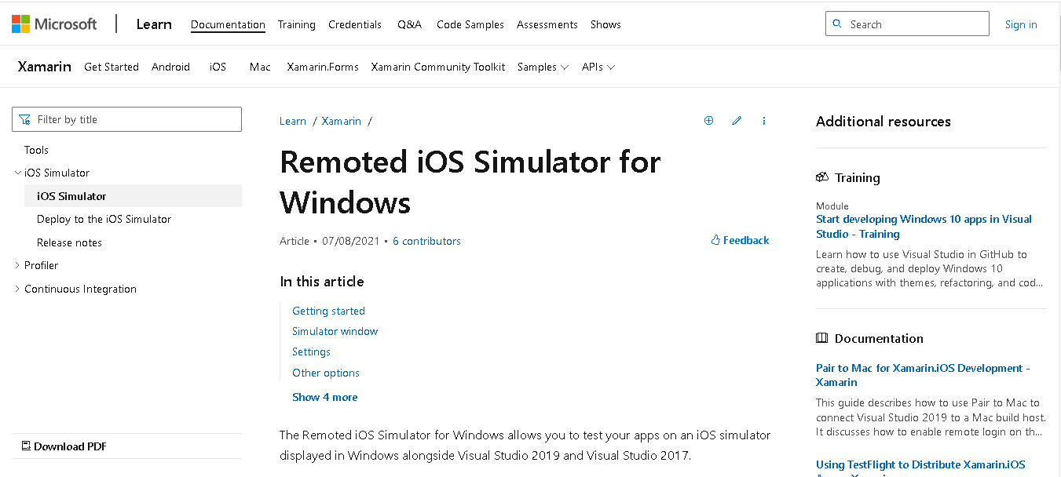Click the Feedback thumbs-up icon
The image size is (1061, 477).
tap(715, 240)
